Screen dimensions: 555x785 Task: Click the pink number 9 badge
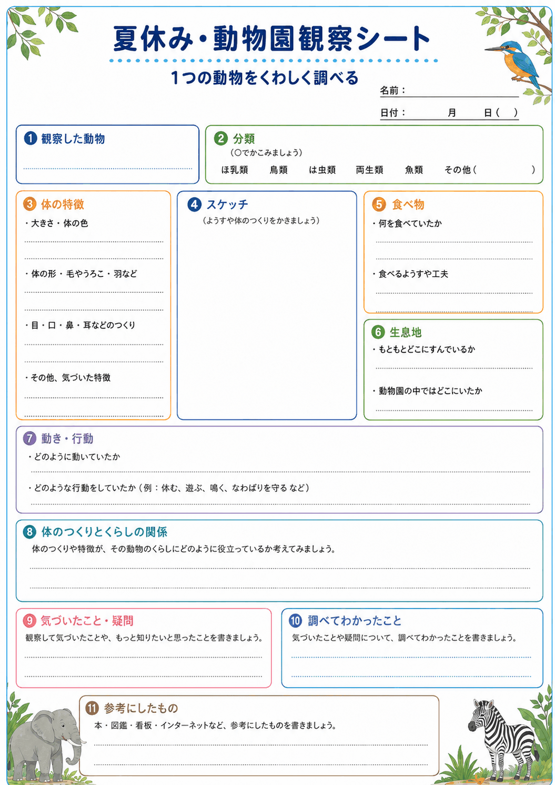click(30, 621)
